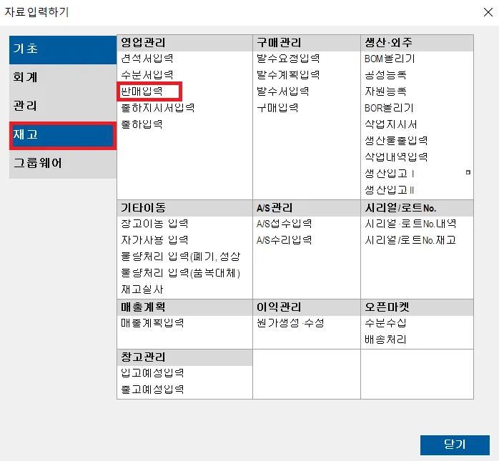Close the 자료 입력하기 dialog with X

pyautogui.click(x=488, y=12)
